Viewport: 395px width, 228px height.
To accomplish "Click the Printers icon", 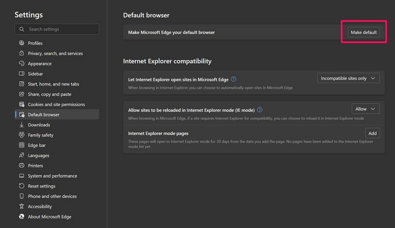I will pyautogui.click(x=22, y=166).
